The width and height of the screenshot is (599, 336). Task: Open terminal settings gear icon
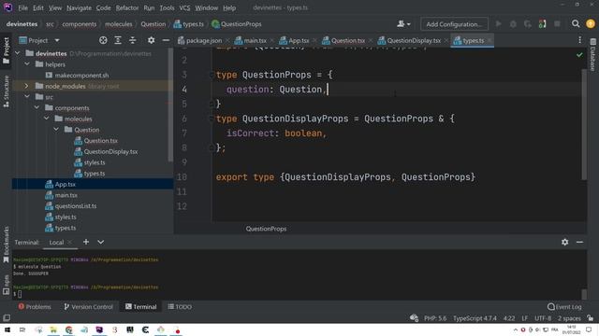[565, 243]
